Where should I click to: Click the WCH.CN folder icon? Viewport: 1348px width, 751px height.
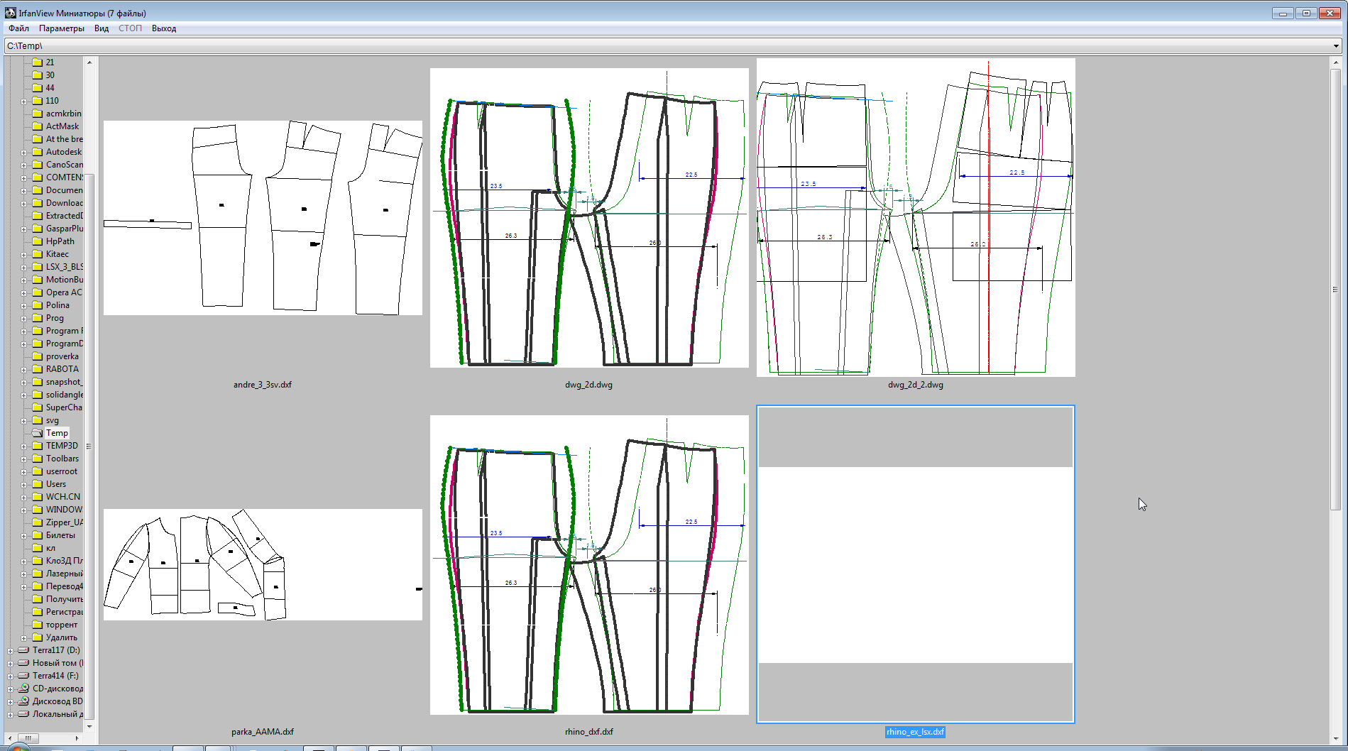coord(37,497)
